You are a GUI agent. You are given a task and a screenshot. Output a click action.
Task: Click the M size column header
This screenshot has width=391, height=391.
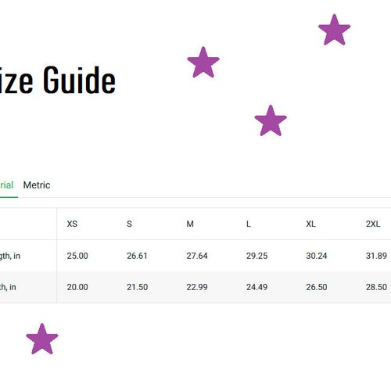(x=190, y=224)
